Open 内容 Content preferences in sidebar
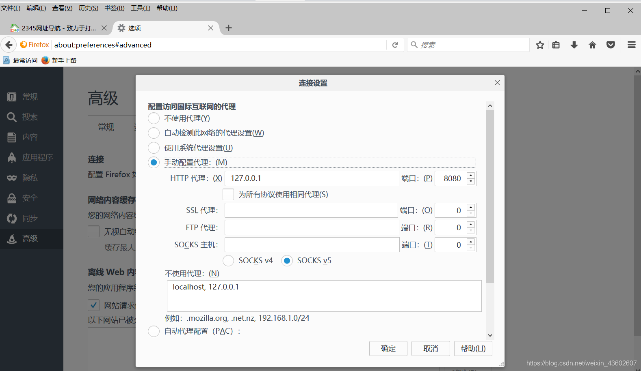Viewport: 641px width, 371px height. pos(31,137)
